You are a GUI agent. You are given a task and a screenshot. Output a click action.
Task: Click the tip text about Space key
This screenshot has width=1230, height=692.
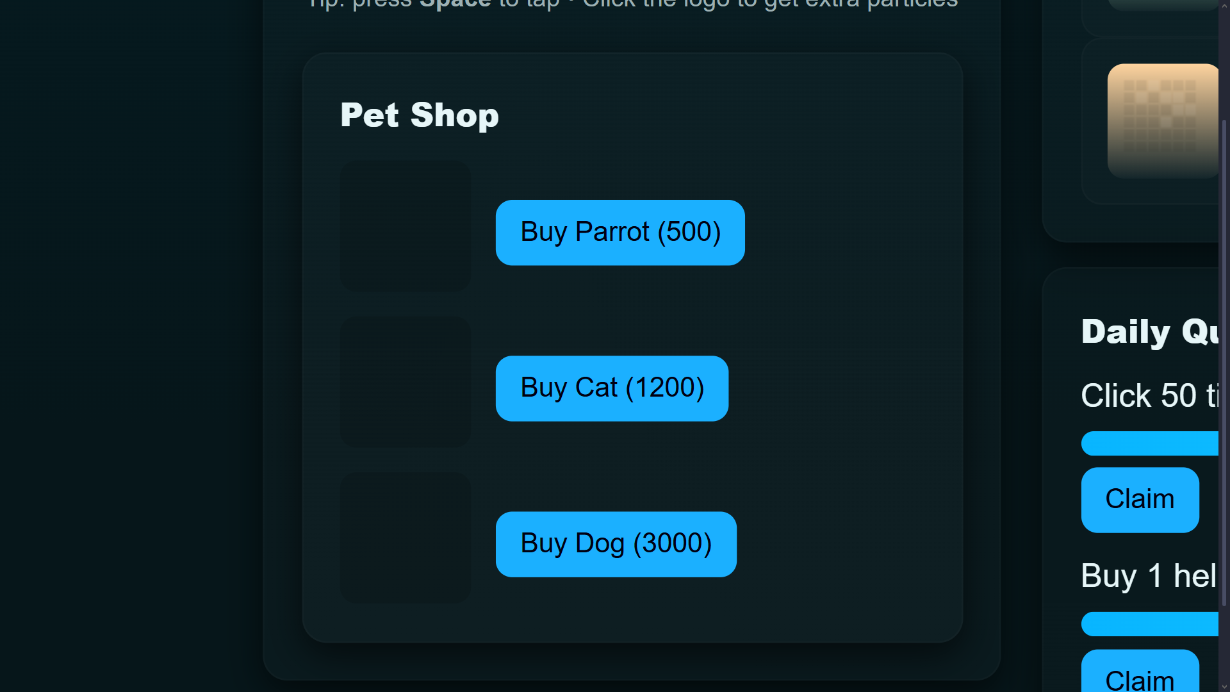(633, 4)
